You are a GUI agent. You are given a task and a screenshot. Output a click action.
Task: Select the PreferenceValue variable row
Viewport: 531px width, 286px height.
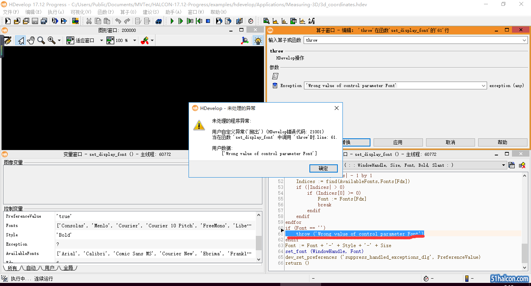tap(129, 216)
